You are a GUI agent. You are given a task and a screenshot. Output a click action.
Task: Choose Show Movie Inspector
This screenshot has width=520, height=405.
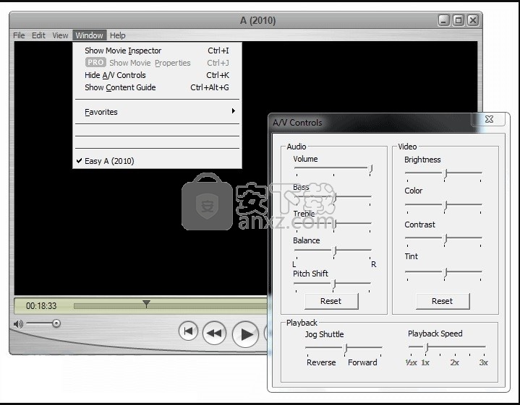[x=157, y=51]
